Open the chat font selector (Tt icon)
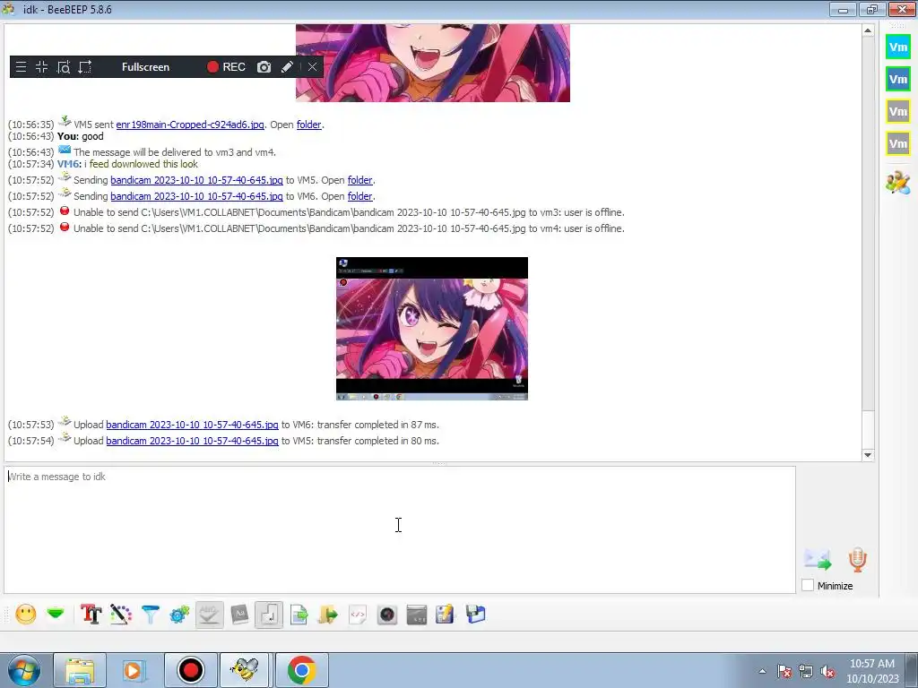The image size is (918, 688). click(x=91, y=615)
